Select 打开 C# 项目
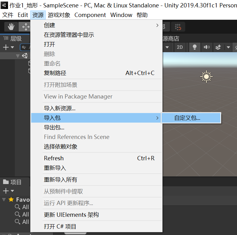The height and width of the screenshot is (235, 237). [x=96, y=227]
